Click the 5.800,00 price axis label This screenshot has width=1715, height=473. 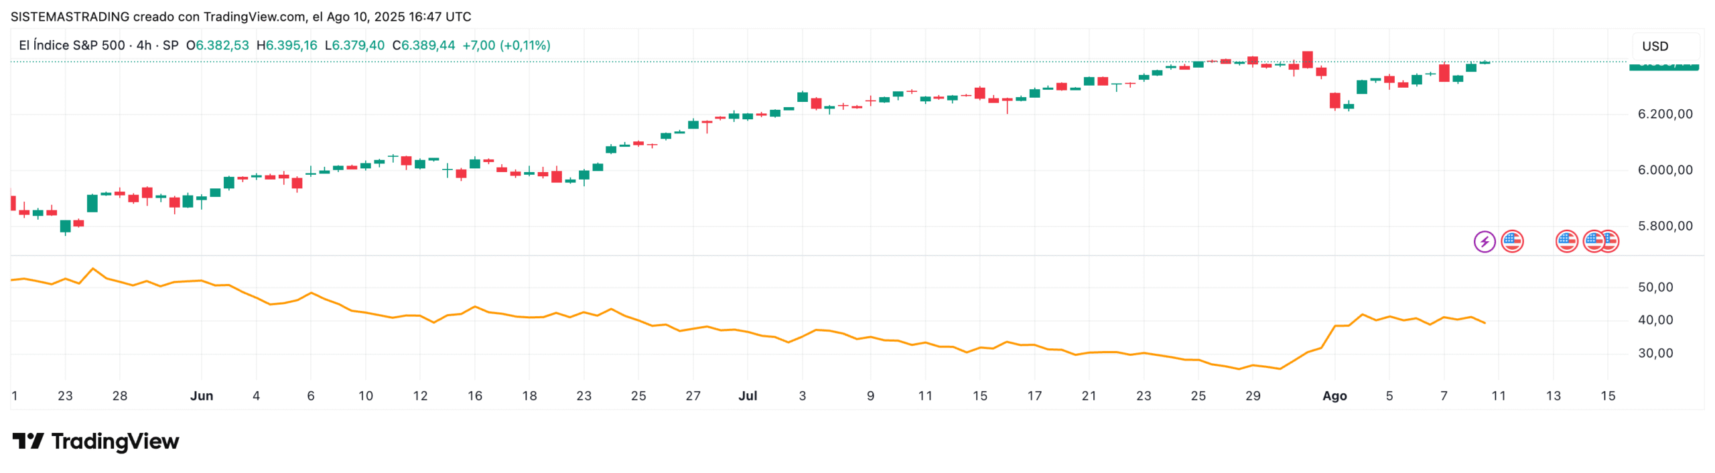(x=1665, y=226)
